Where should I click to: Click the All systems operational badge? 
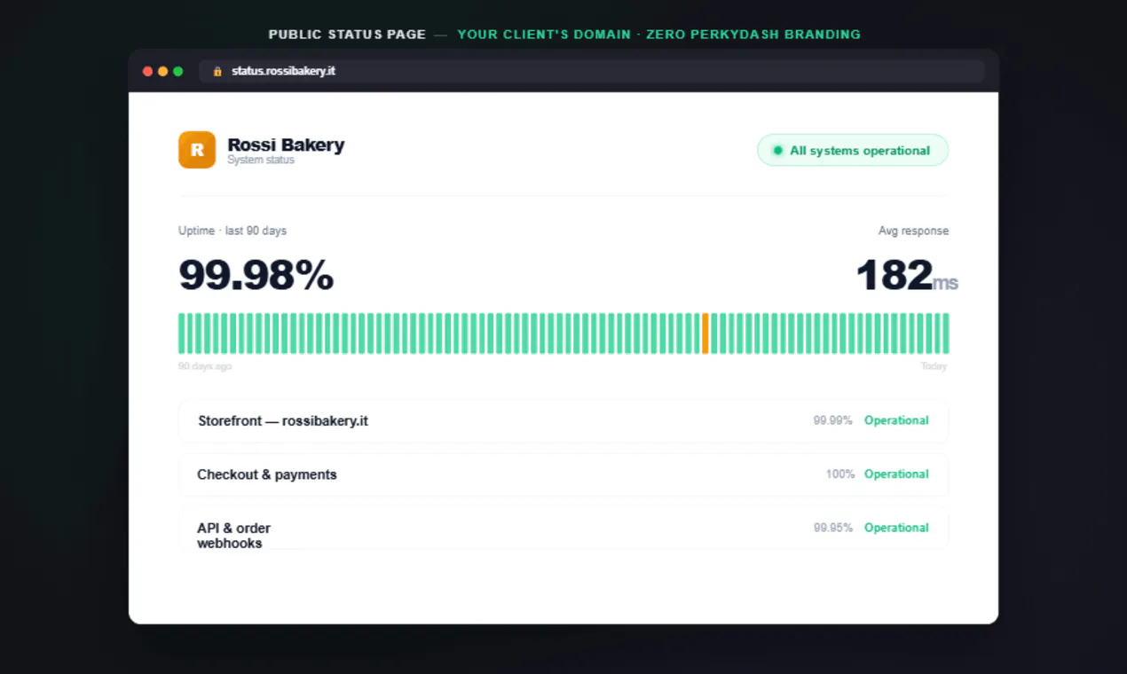point(853,150)
